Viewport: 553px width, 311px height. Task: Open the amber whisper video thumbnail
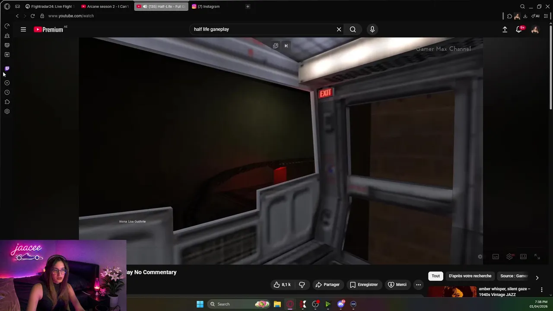pyautogui.click(x=452, y=292)
